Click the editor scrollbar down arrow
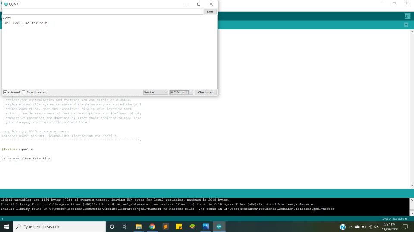 coord(411,186)
